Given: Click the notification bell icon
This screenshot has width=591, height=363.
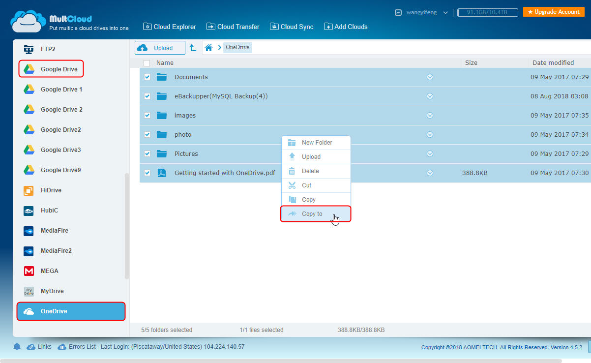Looking at the screenshot, I should pyautogui.click(x=17, y=347).
